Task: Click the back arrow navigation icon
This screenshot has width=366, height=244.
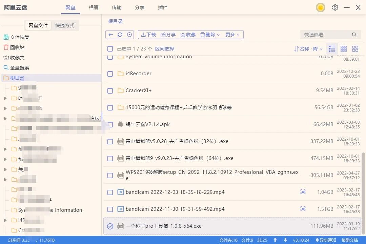Action: [111, 35]
